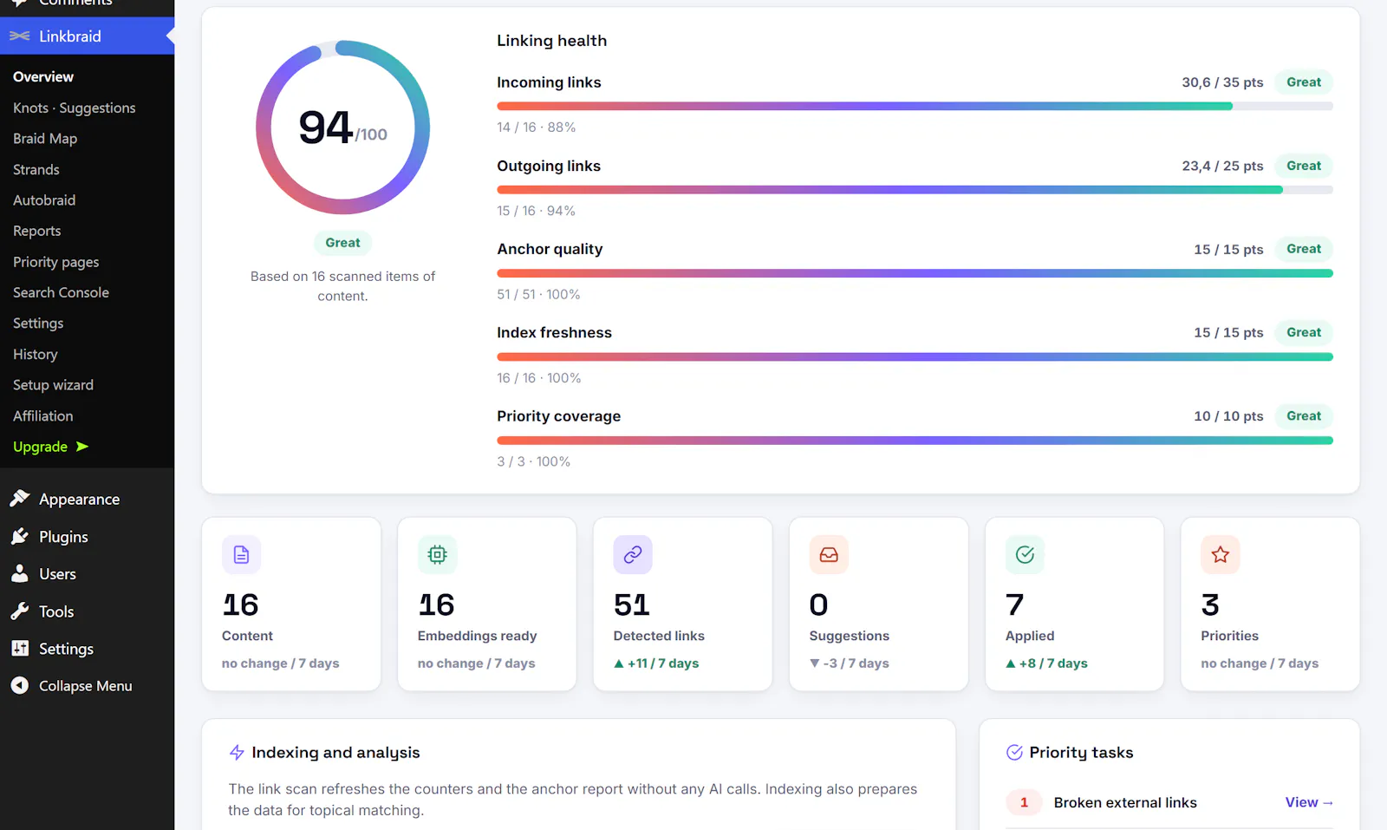The image size is (1387, 830).
Task: Launch the Setup wizard
Action: click(x=53, y=385)
